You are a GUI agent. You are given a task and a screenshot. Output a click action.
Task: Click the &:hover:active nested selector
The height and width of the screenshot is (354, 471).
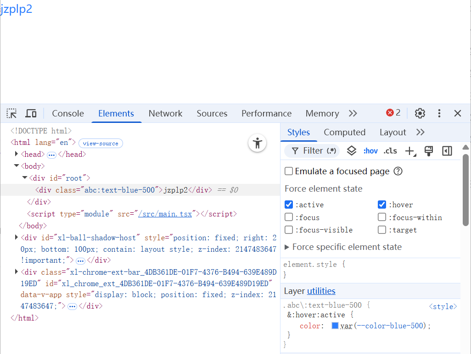point(316,315)
